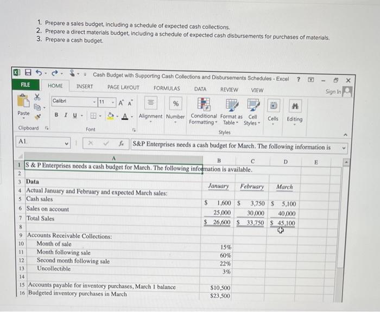
Task: Click the formula bar Cancel X button
Action: pos(91,143)
